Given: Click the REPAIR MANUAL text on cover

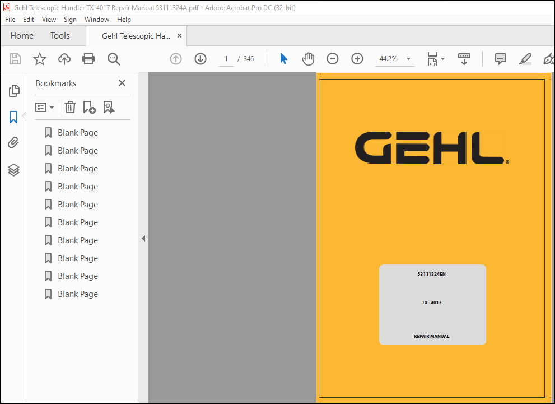Looking at the screenshot, I should click(x=431, y=336).
